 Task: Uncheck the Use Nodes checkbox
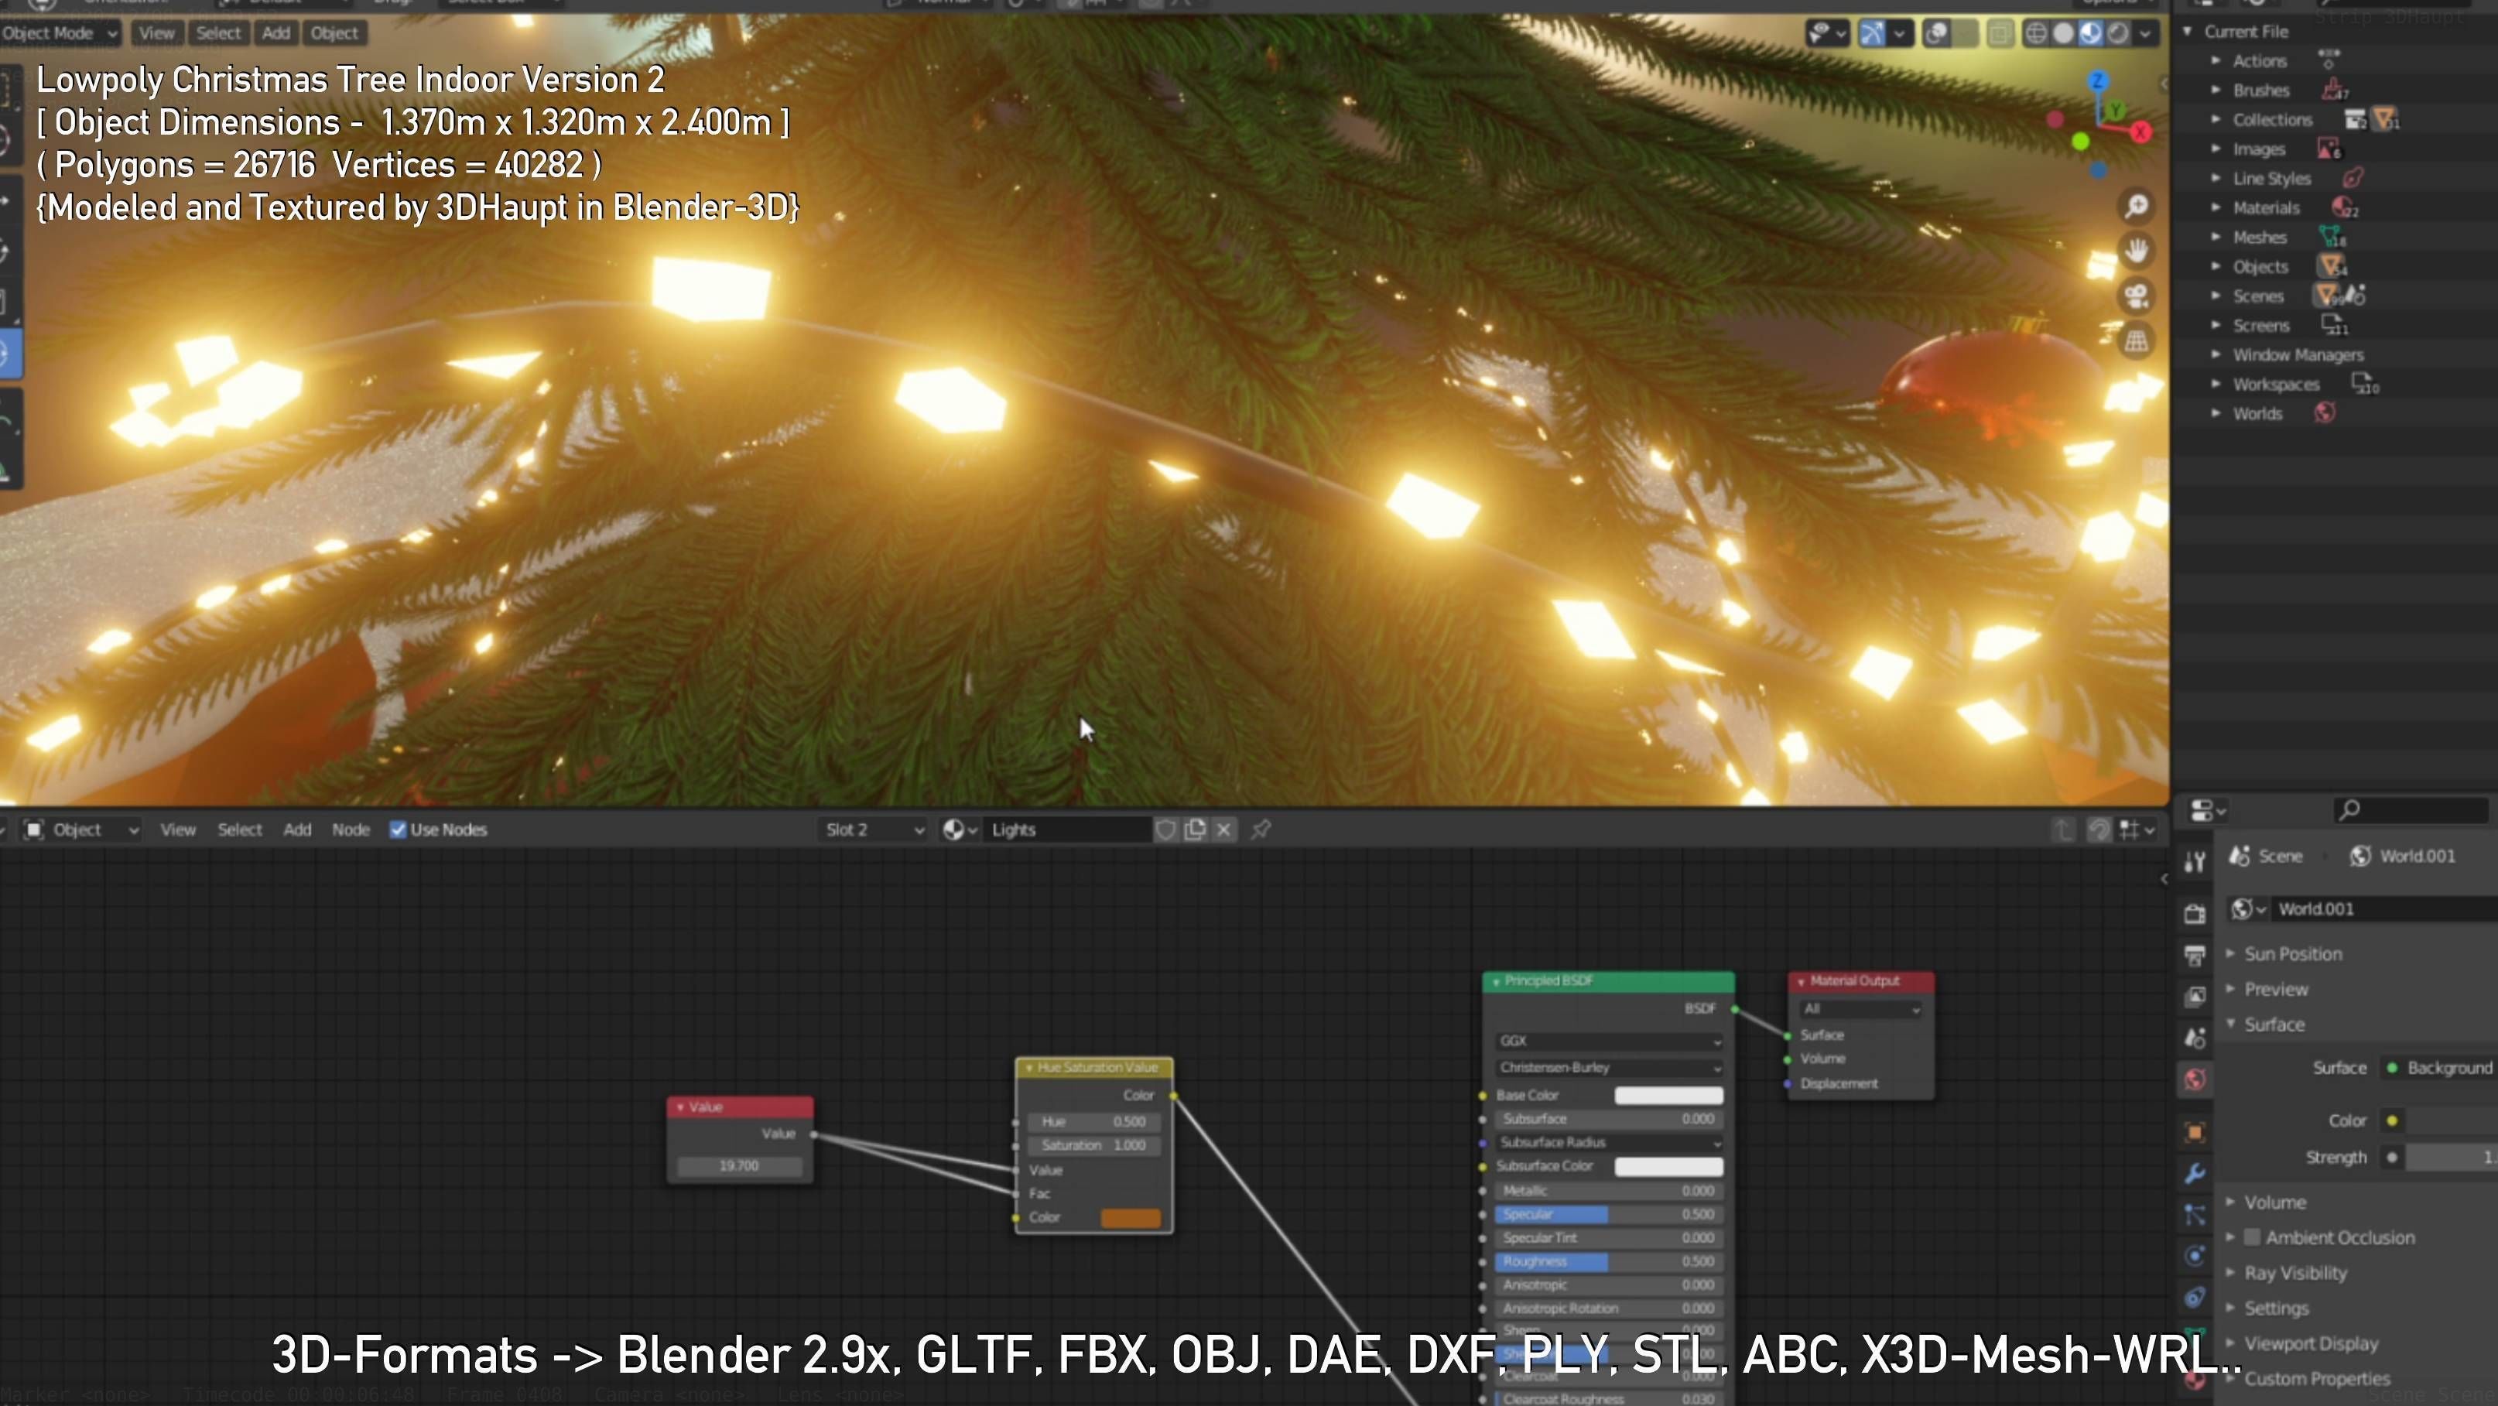[x=398, y=829]
